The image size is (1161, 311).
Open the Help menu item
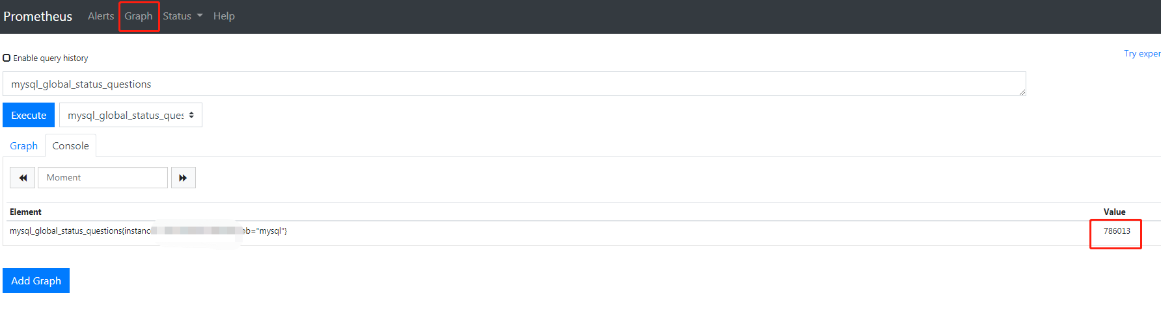tap(224, 16)
